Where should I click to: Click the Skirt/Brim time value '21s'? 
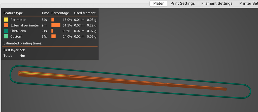click(44, 31)
